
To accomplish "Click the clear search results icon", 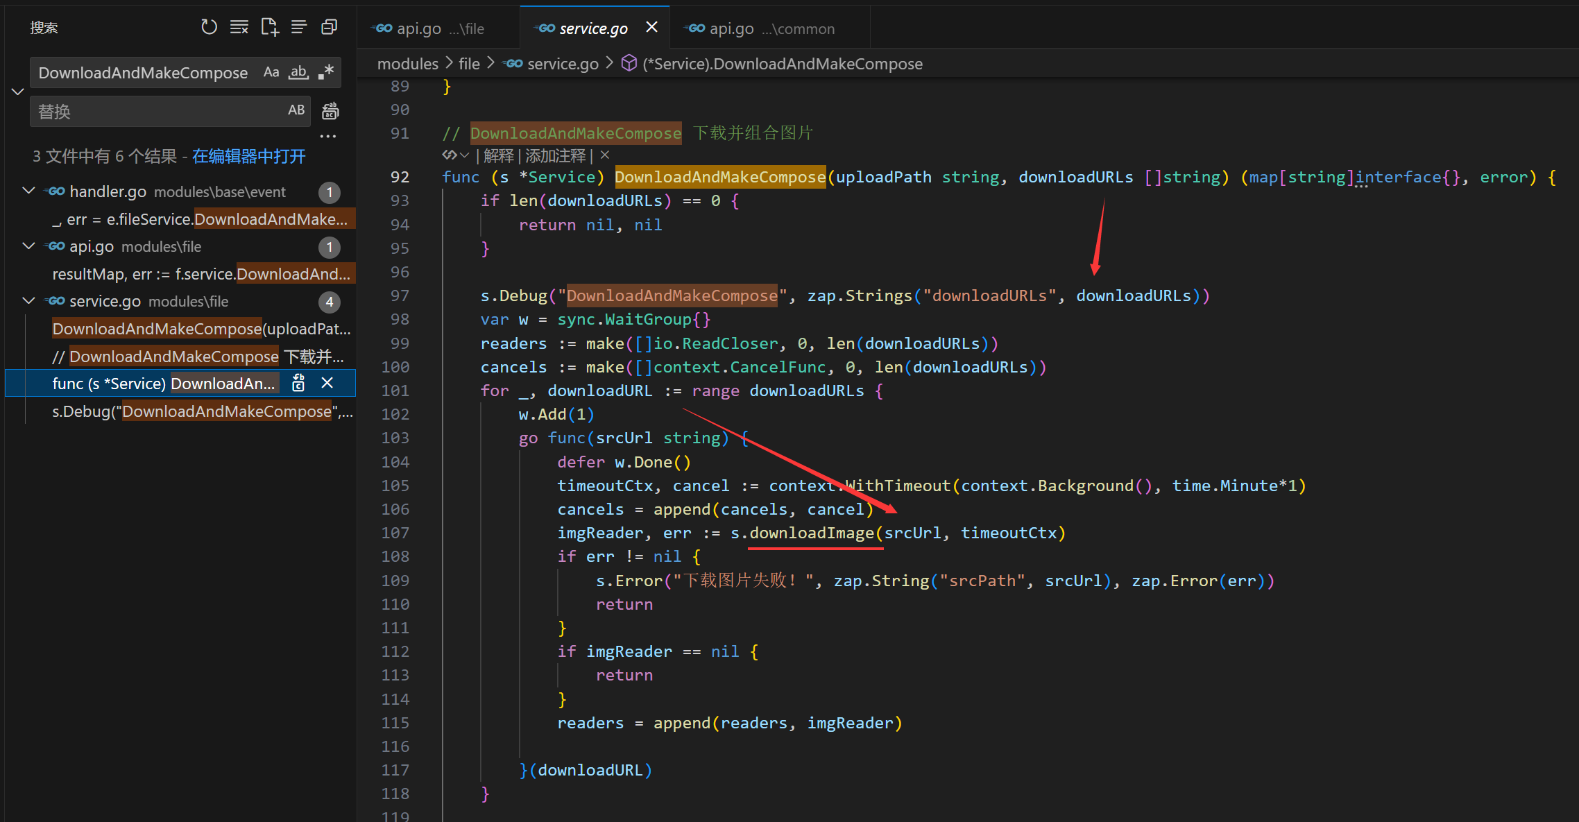I will [239, 27].
